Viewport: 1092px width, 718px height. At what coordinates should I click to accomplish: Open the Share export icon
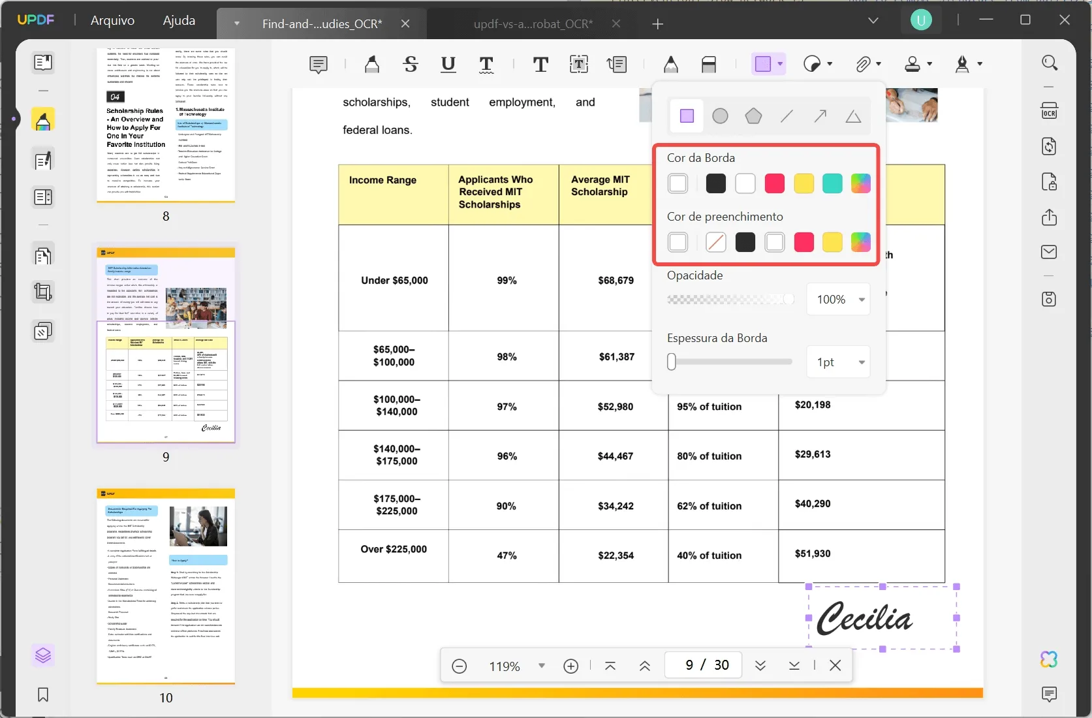pos(1050,217)
